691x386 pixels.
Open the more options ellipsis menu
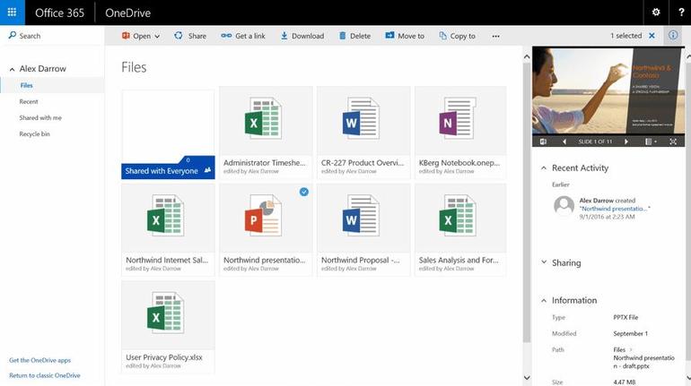tap(495, 36)
